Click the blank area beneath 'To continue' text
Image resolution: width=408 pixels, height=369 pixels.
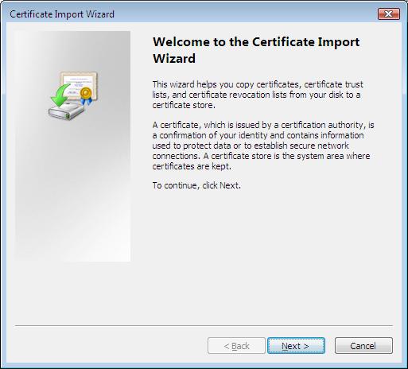pyautogui.click(x=262, y=252)
